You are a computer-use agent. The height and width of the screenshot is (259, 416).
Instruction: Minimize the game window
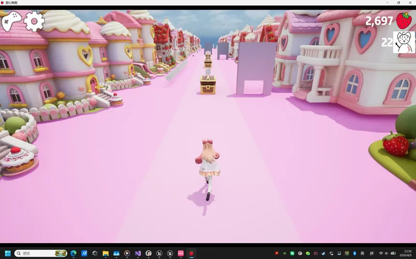[387, 2]
